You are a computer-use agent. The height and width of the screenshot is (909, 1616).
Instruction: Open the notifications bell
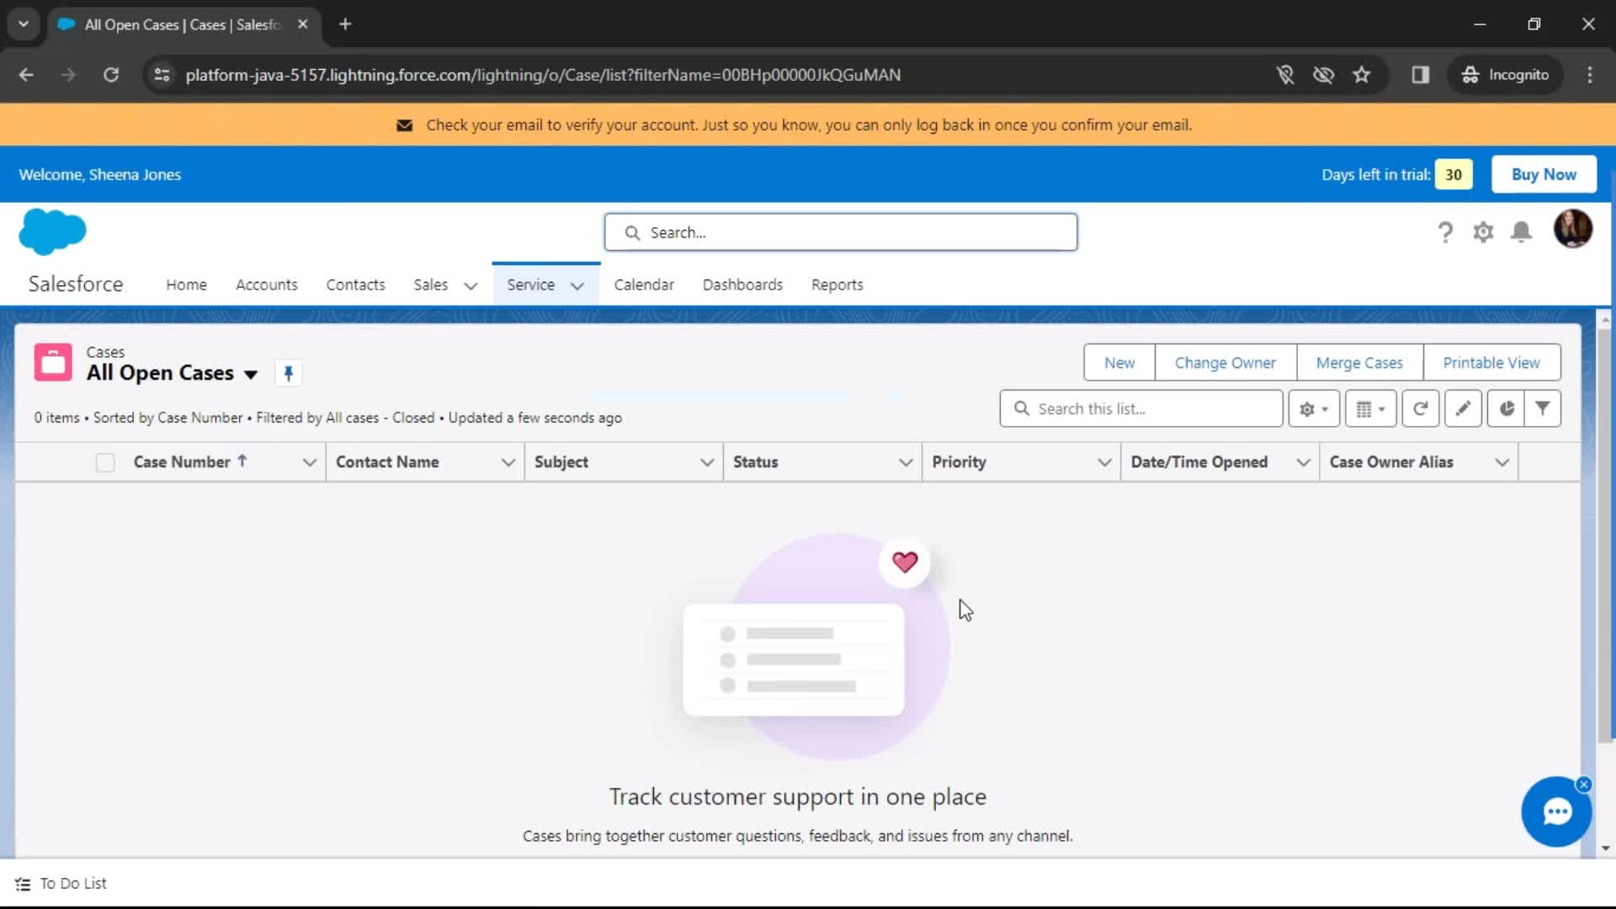(x=1521, y=231)
